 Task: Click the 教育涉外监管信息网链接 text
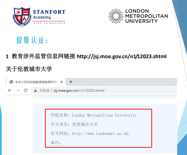(x=44, y=56)
